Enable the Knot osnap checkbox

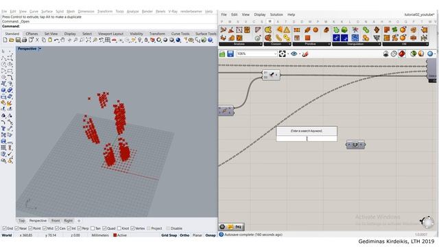[119, 228]
